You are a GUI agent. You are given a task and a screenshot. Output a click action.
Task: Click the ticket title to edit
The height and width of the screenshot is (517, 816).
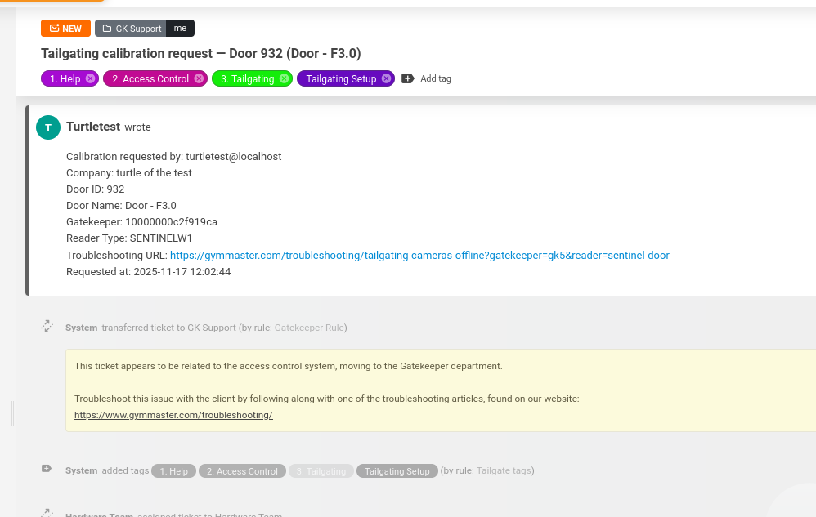201,54
